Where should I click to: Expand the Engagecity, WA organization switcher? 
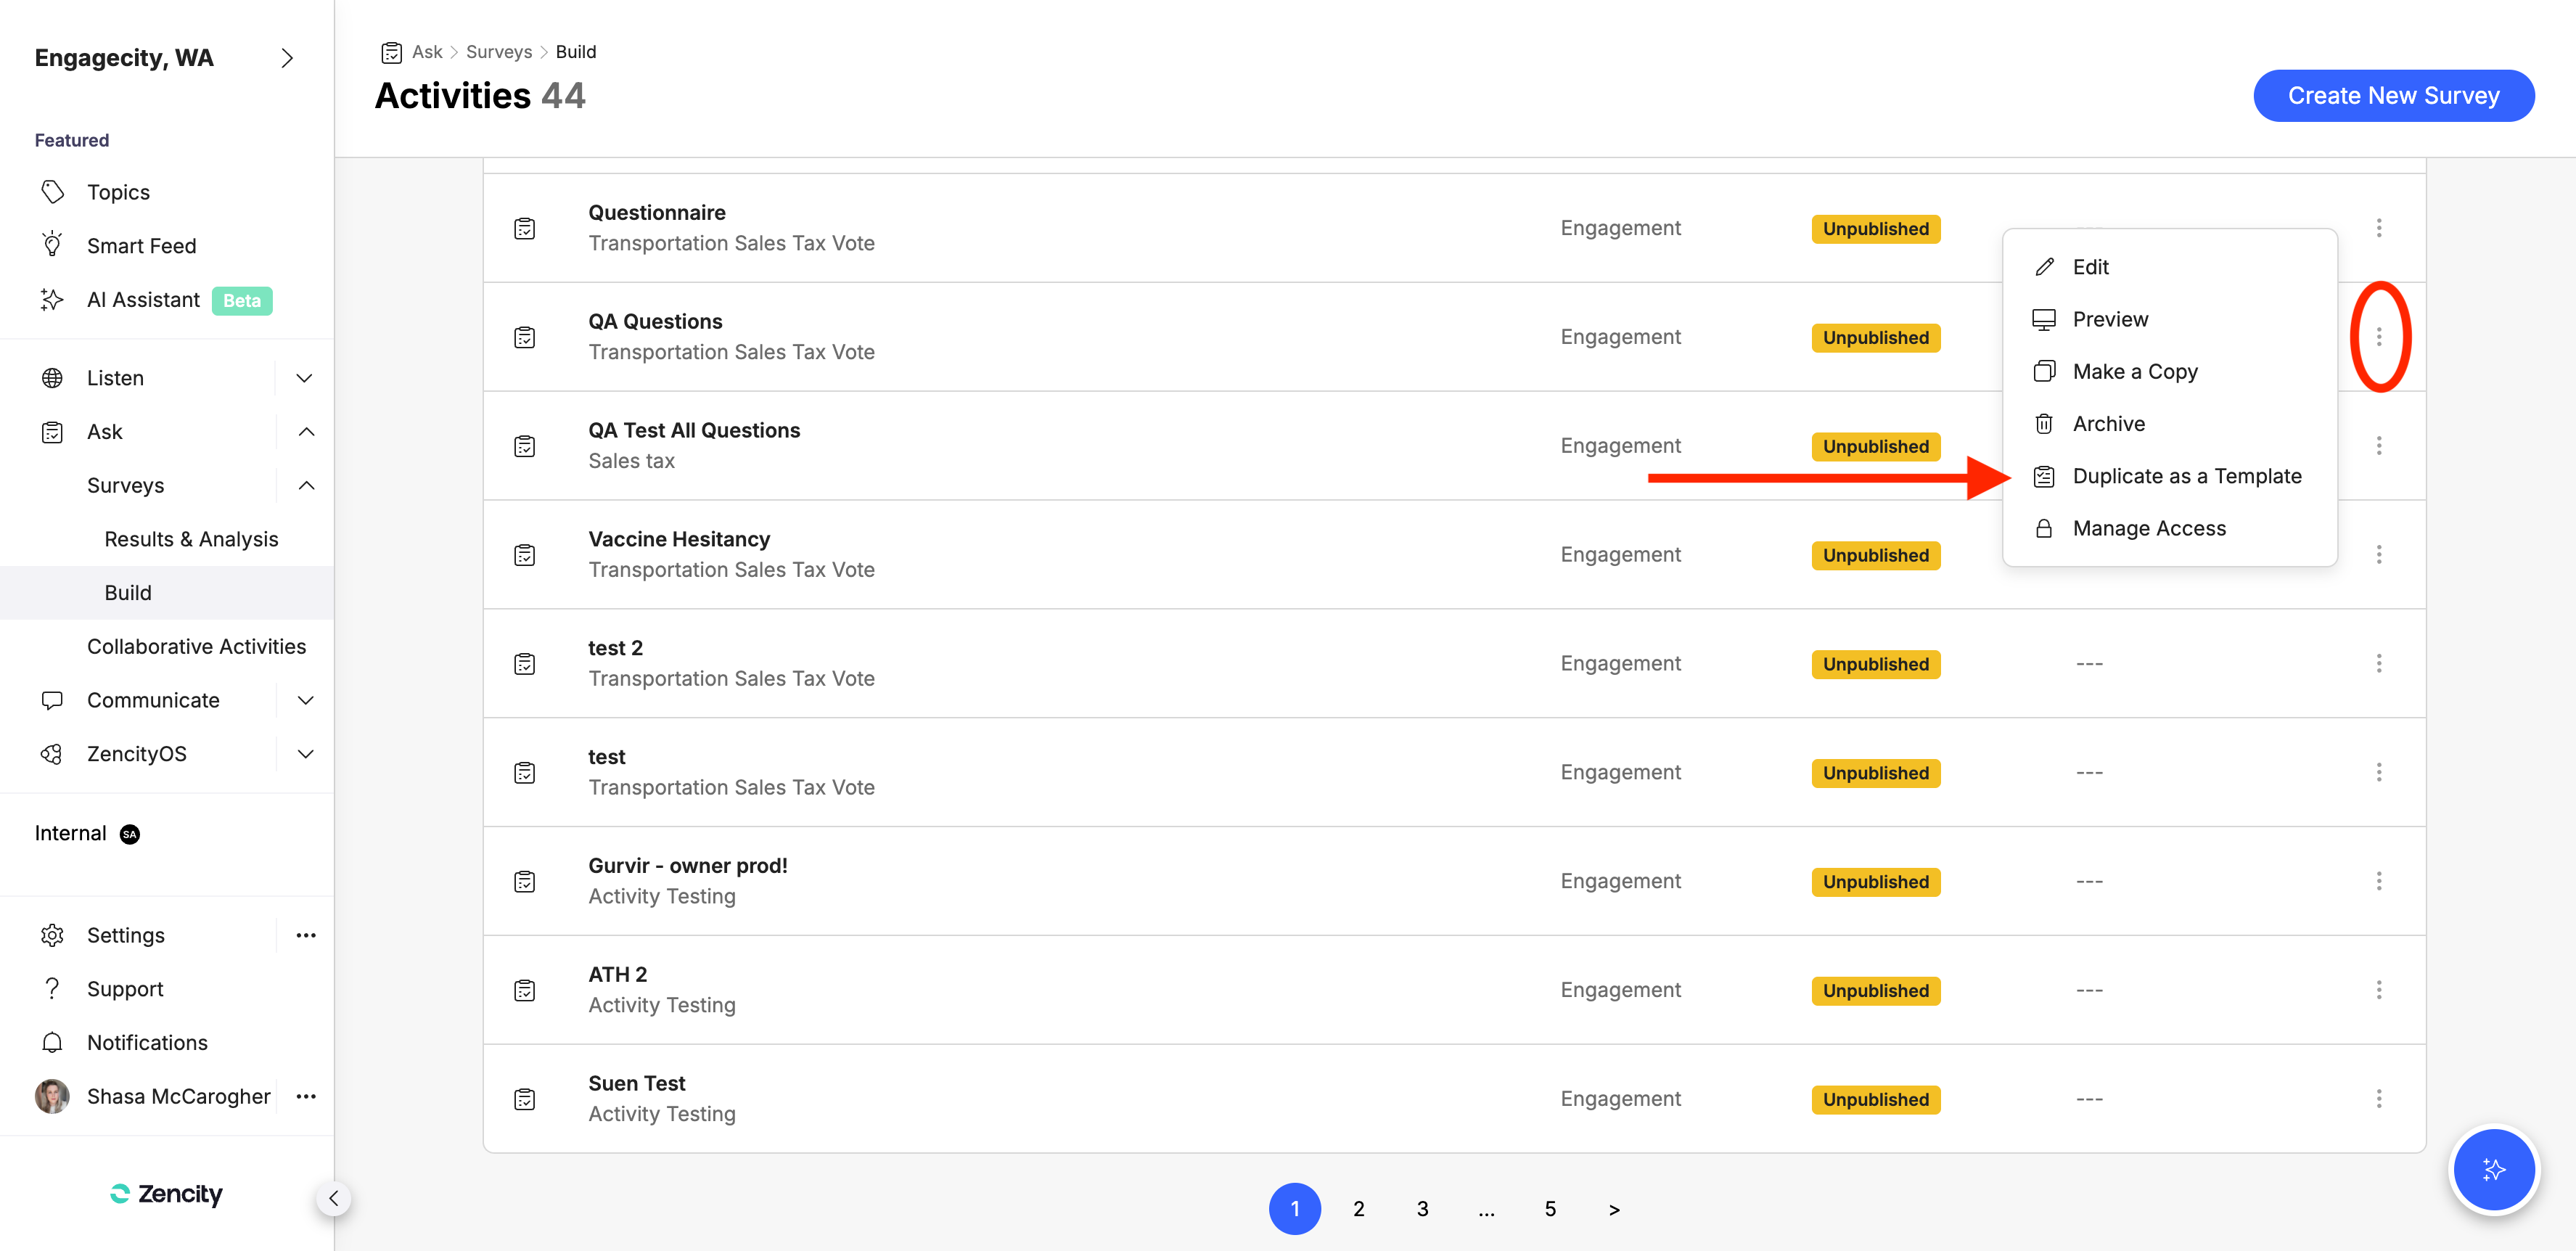[x=287, y=58]
